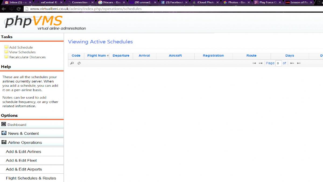Click the reload grid refresh icon
Image resolution: width=323 pixels, height=182 pixels.
79,63
